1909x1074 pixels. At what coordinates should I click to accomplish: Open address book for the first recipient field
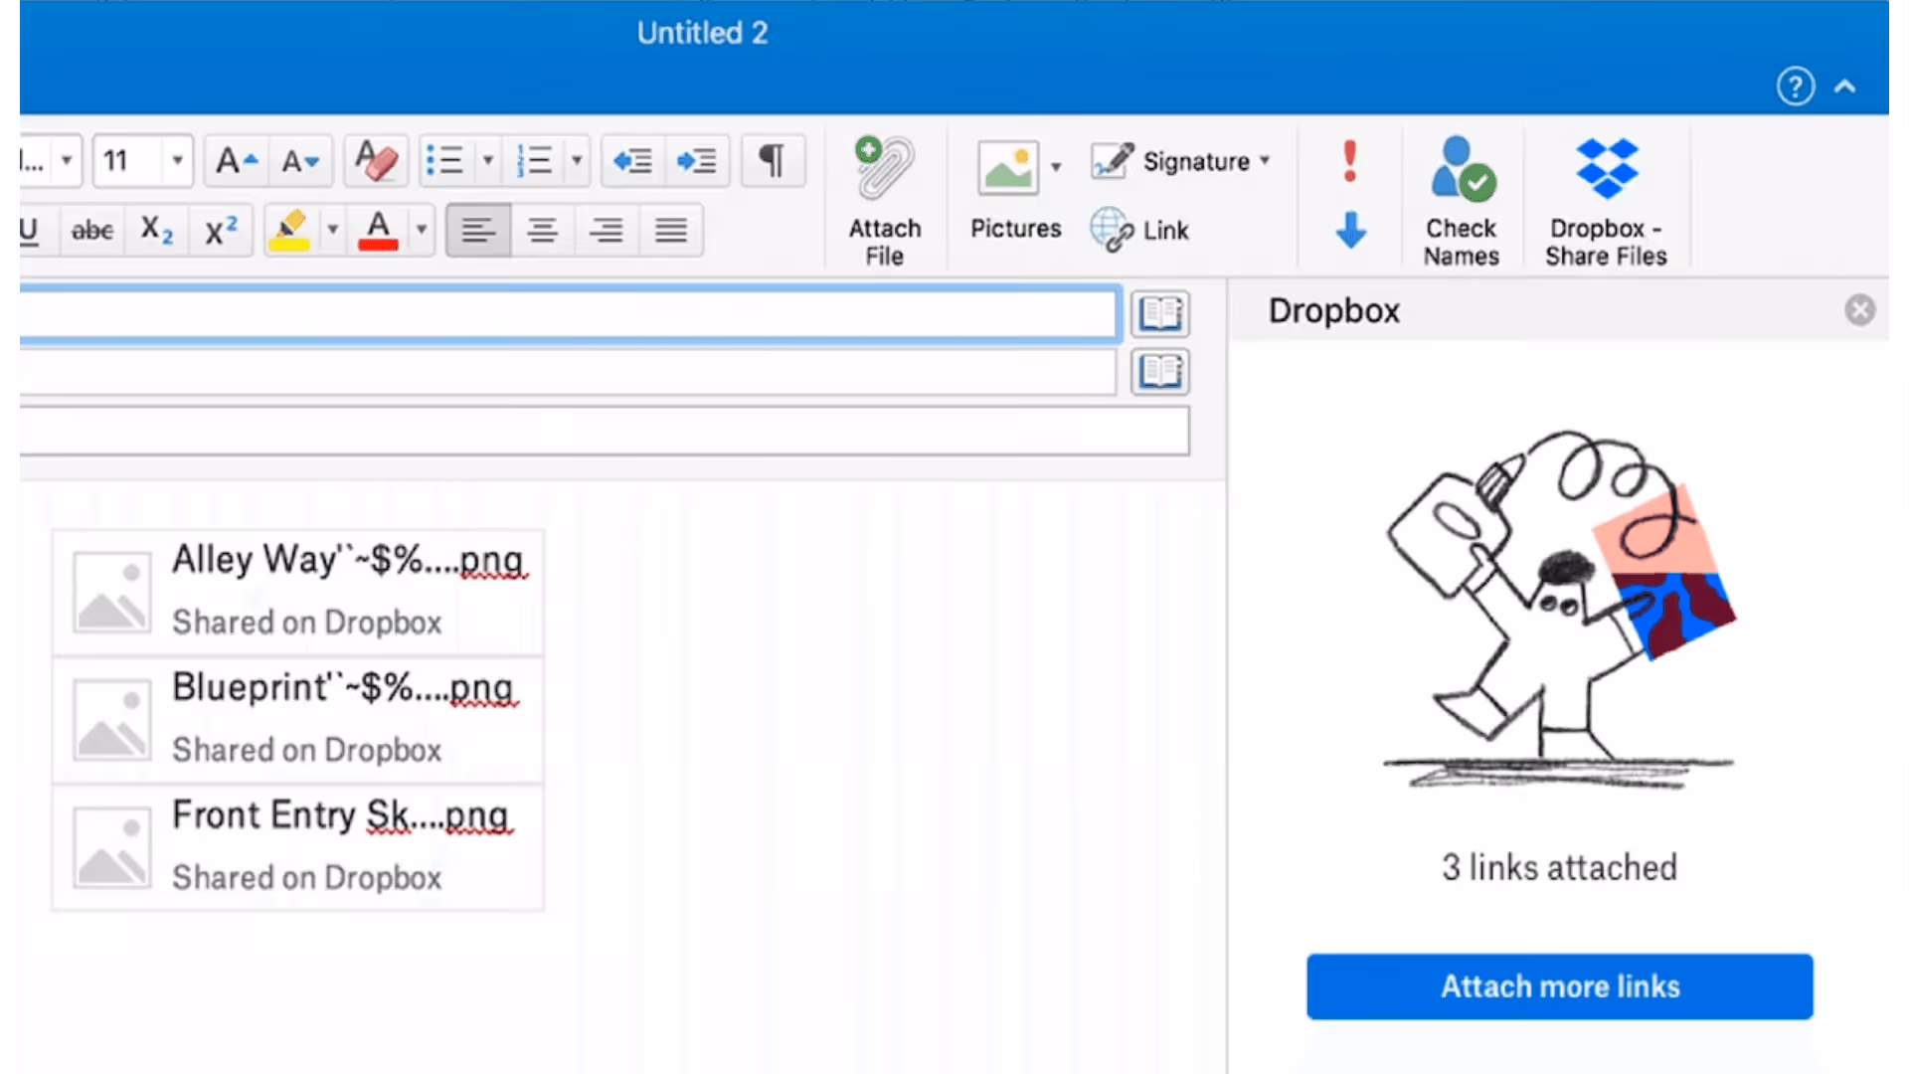point(1160,314)
